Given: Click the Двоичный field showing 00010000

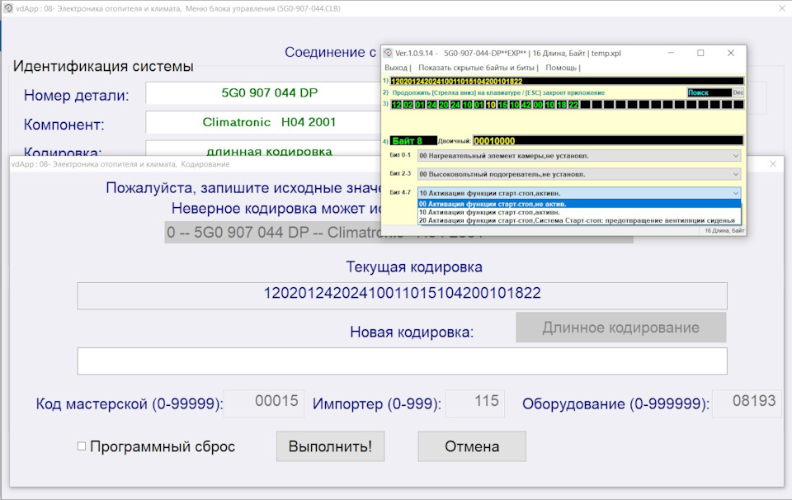Looking at the screenshot, I should tap(608, 141).
